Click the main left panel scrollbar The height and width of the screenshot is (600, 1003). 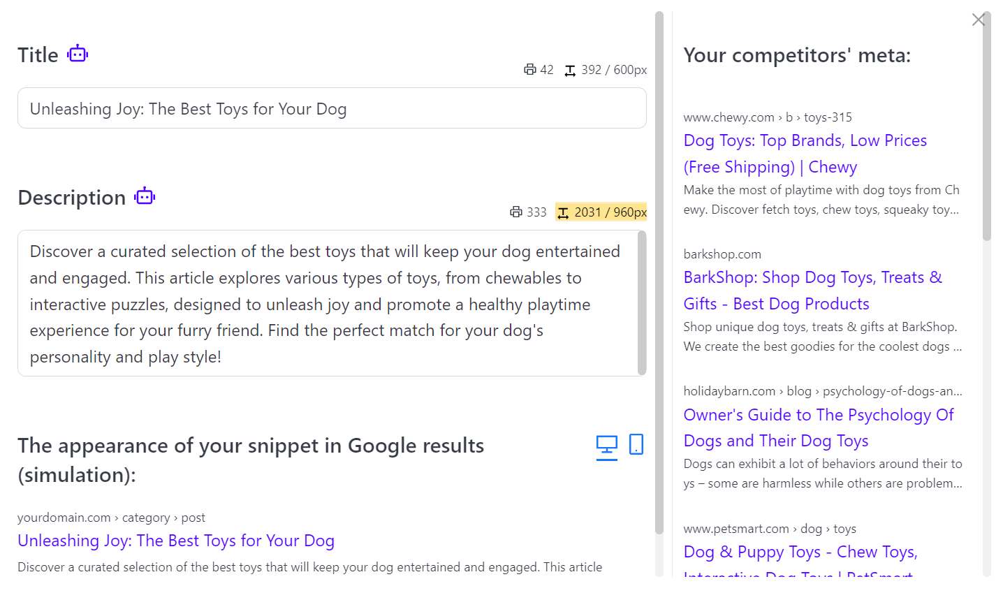coord(659,272)
